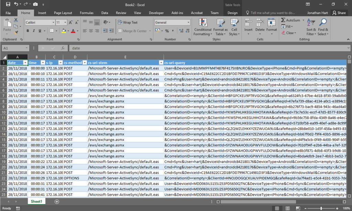Image resolution: width=352 pixels, height=211 pixels.
Task: Select the Italic formatting icon
Action: pos(34,31)
